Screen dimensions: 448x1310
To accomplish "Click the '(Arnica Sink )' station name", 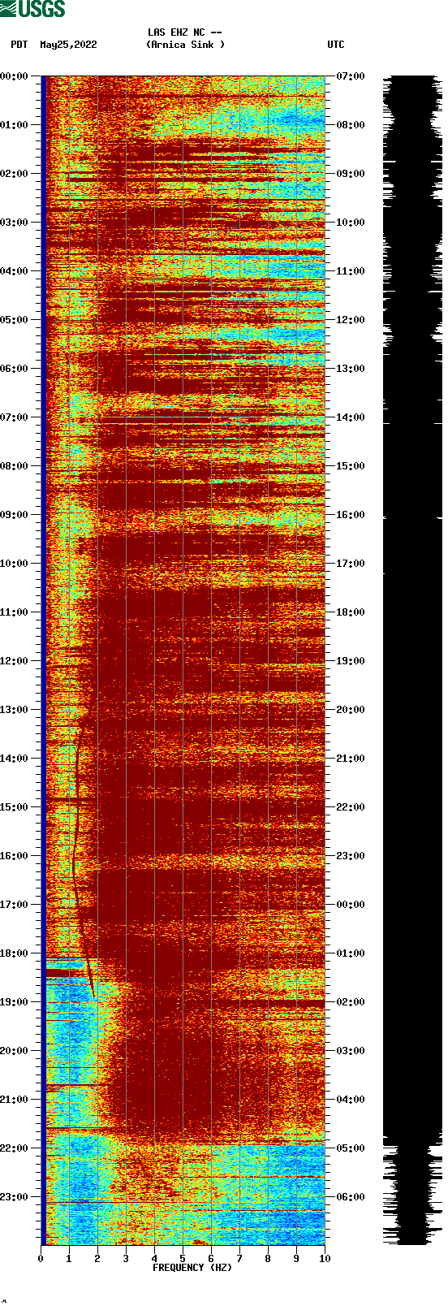I will [186, 45].
